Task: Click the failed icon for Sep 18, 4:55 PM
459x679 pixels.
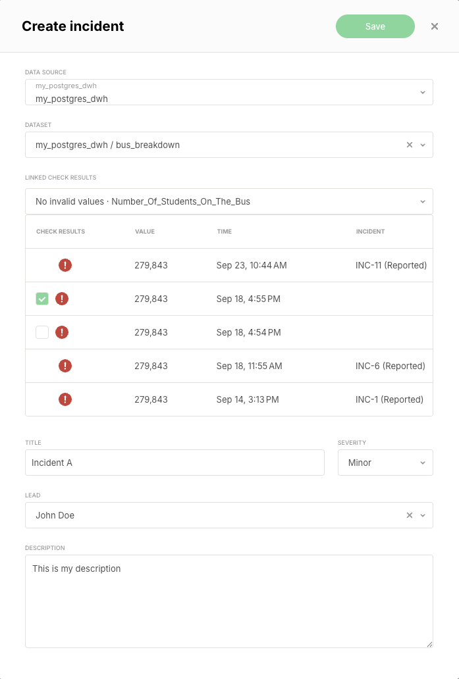Action: [62, 299]
